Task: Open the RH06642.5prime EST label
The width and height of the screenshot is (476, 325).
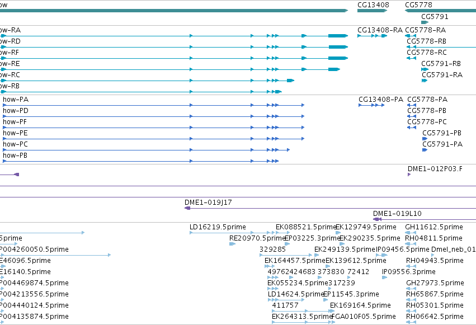Action: click(435, 317)
